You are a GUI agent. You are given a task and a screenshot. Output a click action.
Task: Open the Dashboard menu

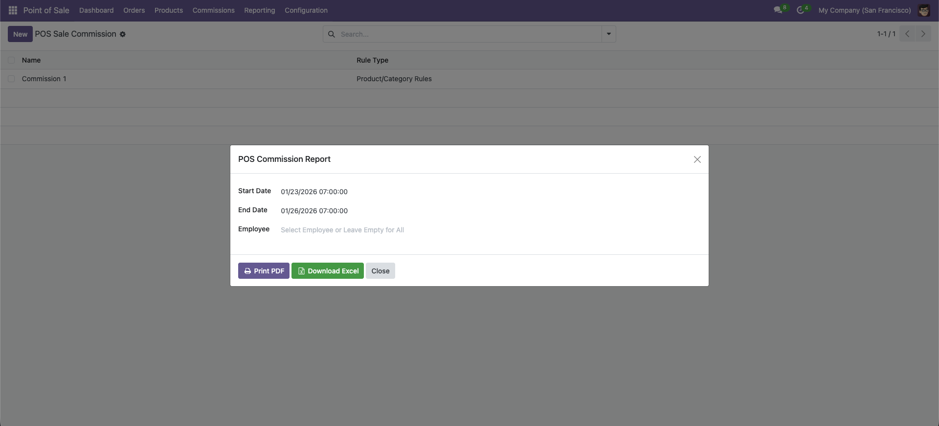click(96, 10)
